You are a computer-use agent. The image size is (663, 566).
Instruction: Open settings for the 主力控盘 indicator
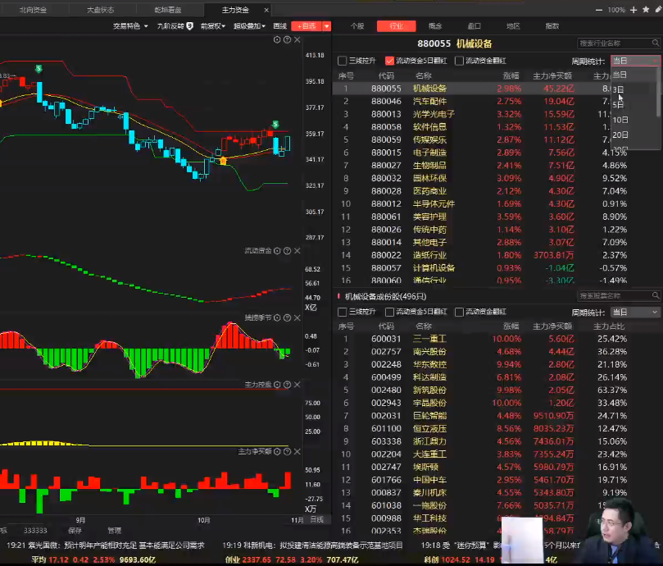(277, 385)
